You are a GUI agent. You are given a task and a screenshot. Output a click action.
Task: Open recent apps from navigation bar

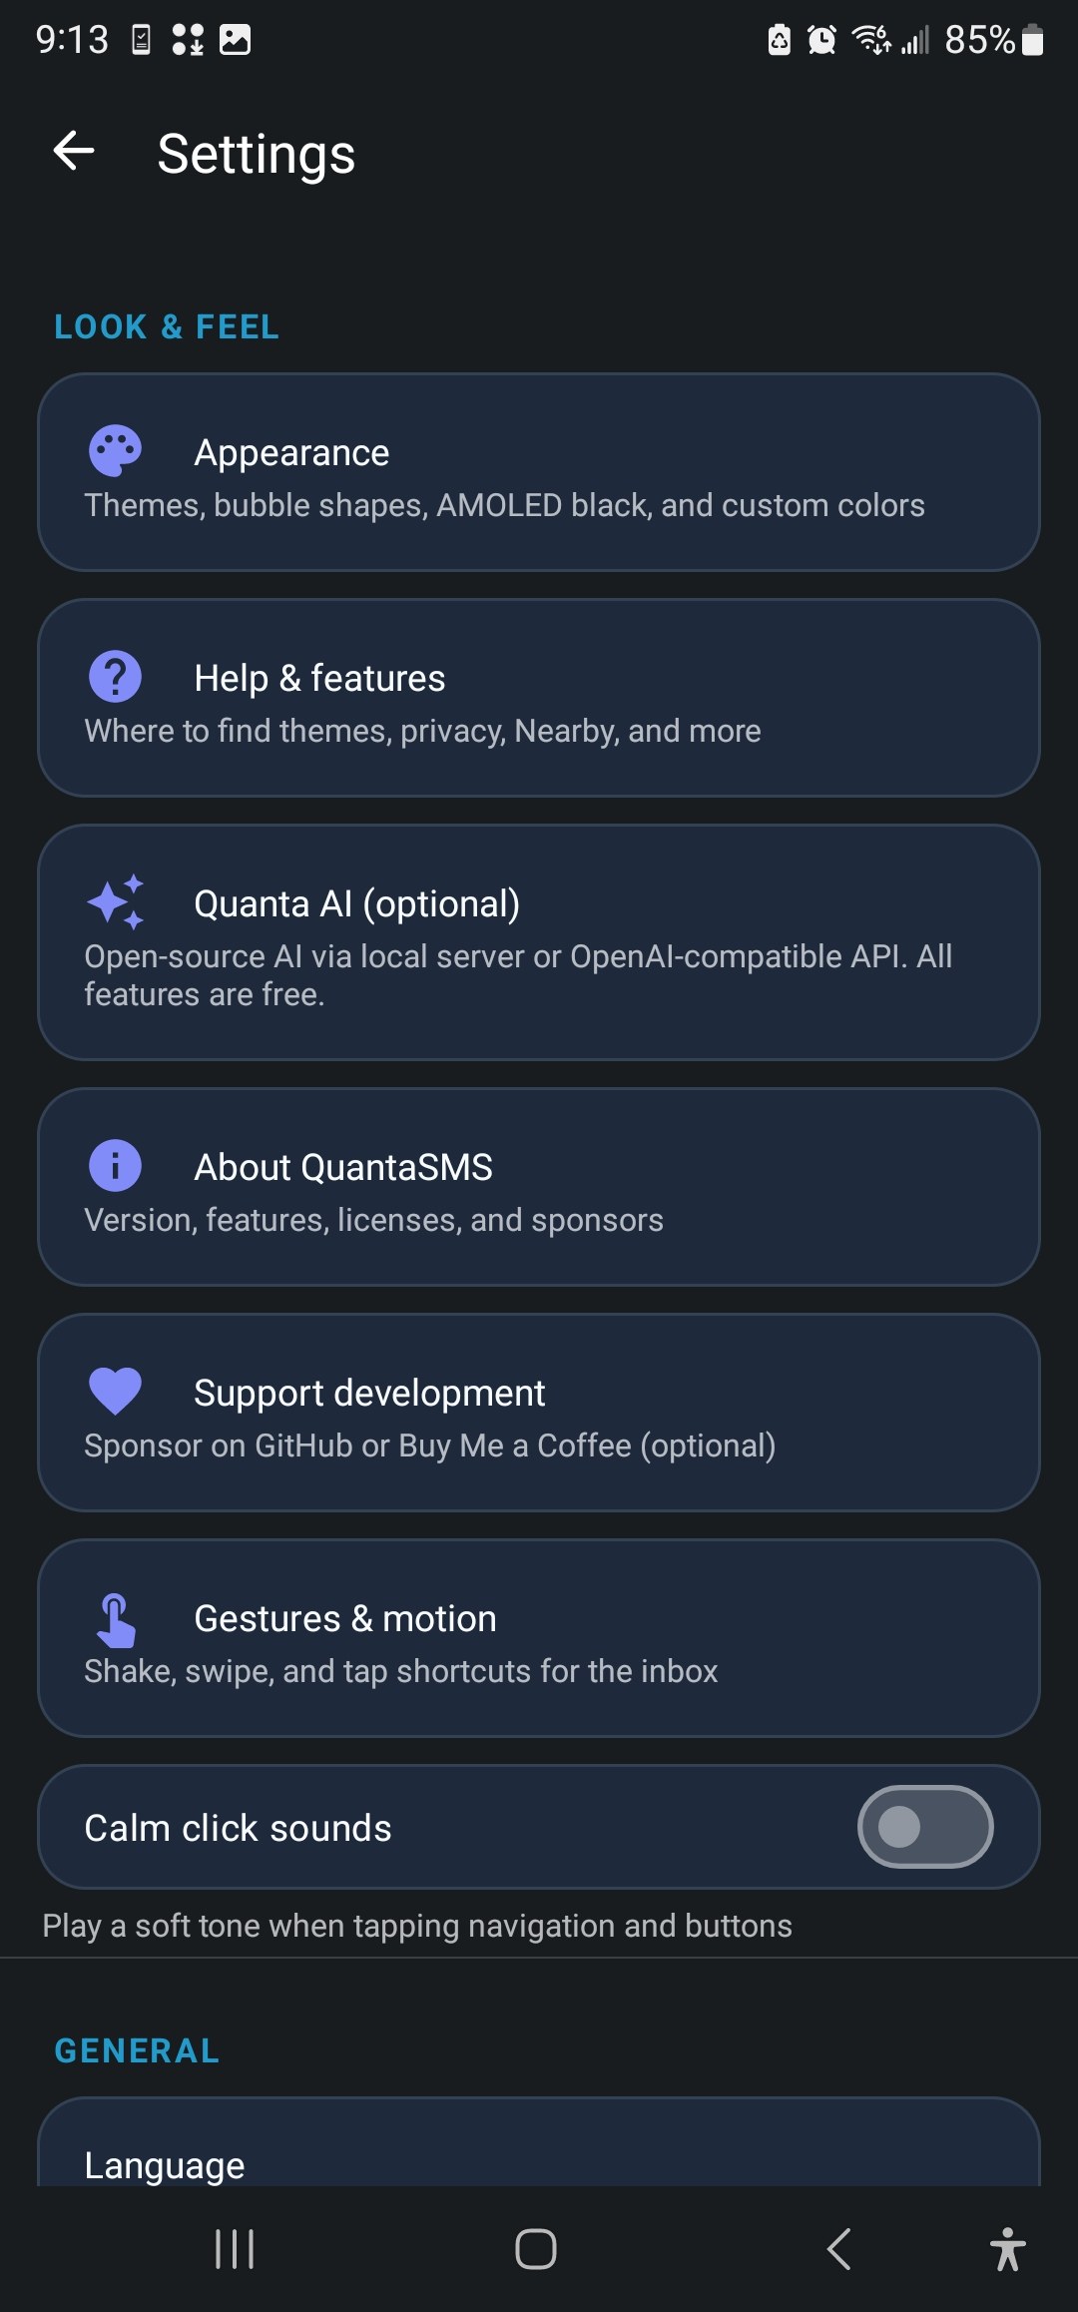click(x=236, y=2249)
